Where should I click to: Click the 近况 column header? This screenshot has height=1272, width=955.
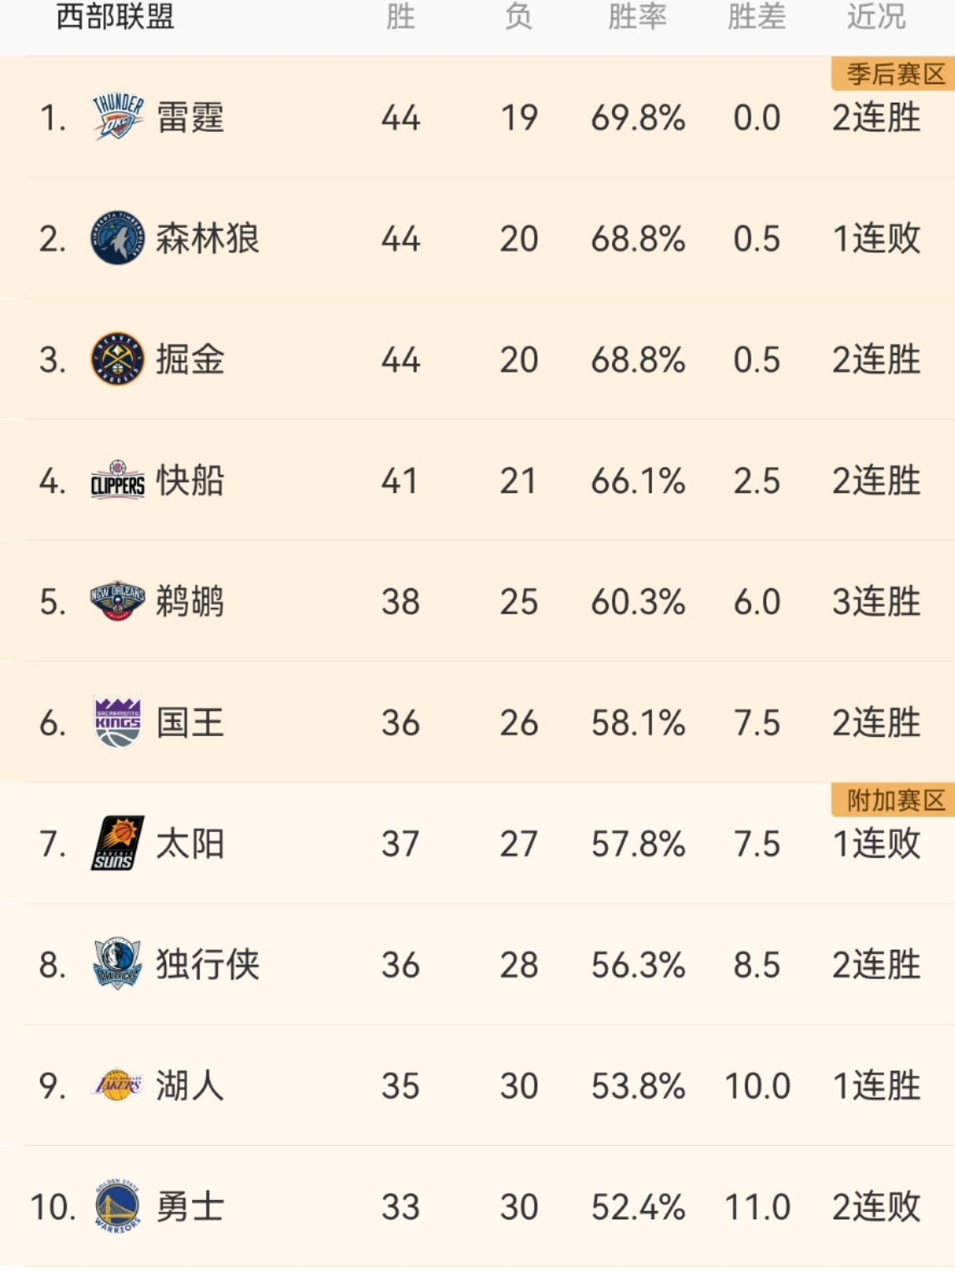point(876,17)
